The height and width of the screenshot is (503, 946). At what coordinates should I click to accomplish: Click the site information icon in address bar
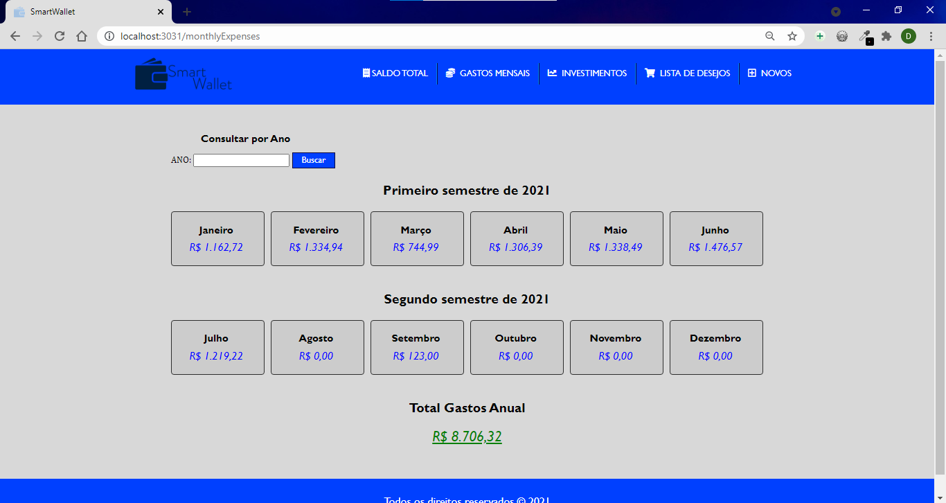[109, 36]
